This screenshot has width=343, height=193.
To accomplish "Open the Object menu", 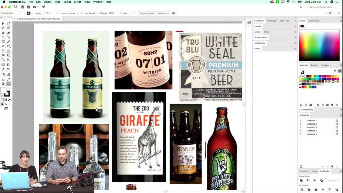I will [48, 2].
